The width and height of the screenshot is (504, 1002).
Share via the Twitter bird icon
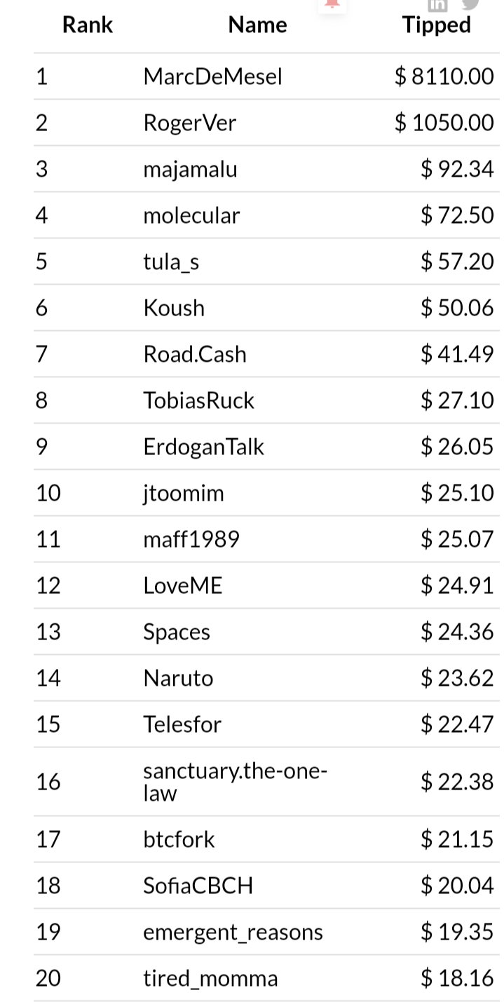[x=470, y=4]
